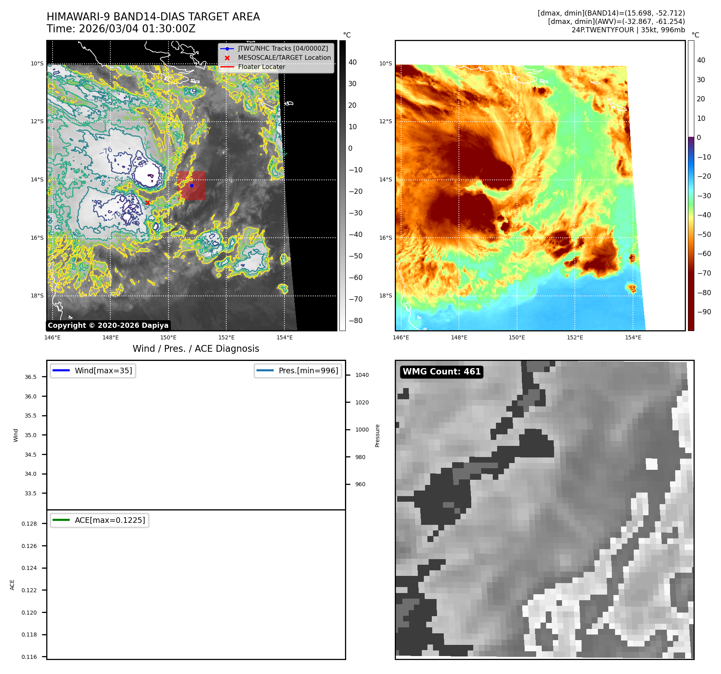Select the JTWC/NHC Tracks legend entry
721x674 pixels.
283,49
